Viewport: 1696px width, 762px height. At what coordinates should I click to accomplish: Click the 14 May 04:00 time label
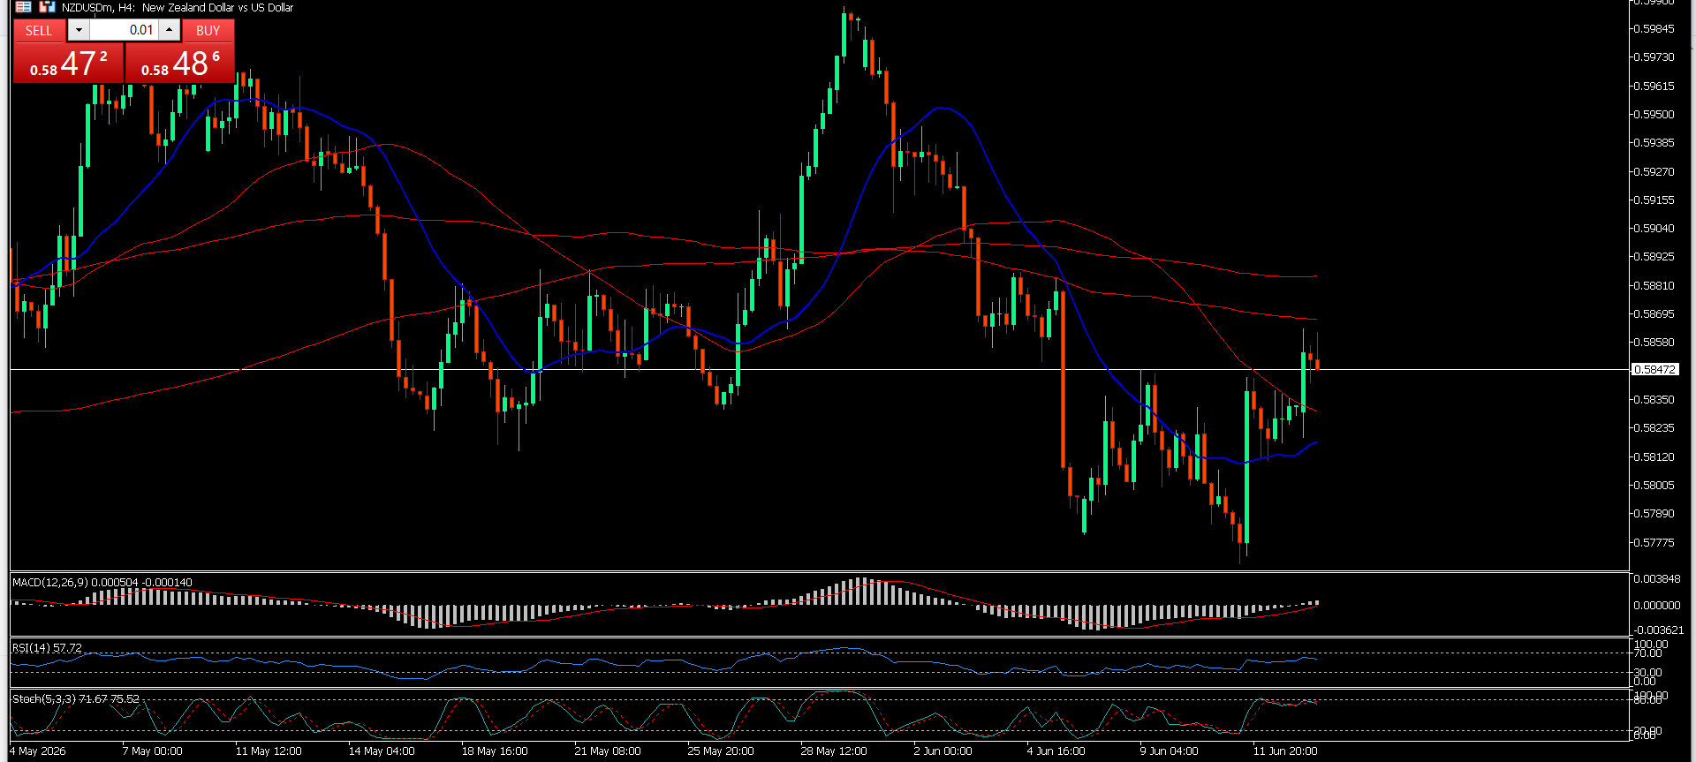tap(382, 751)
